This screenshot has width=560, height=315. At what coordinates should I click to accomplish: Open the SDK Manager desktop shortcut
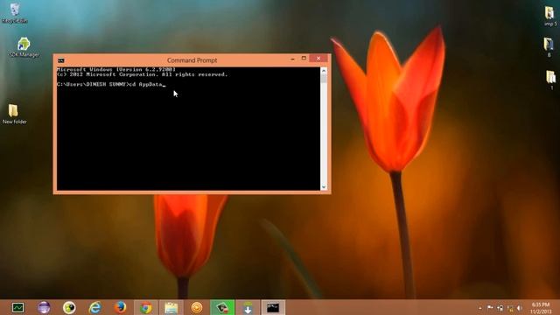tap(24, 47)
